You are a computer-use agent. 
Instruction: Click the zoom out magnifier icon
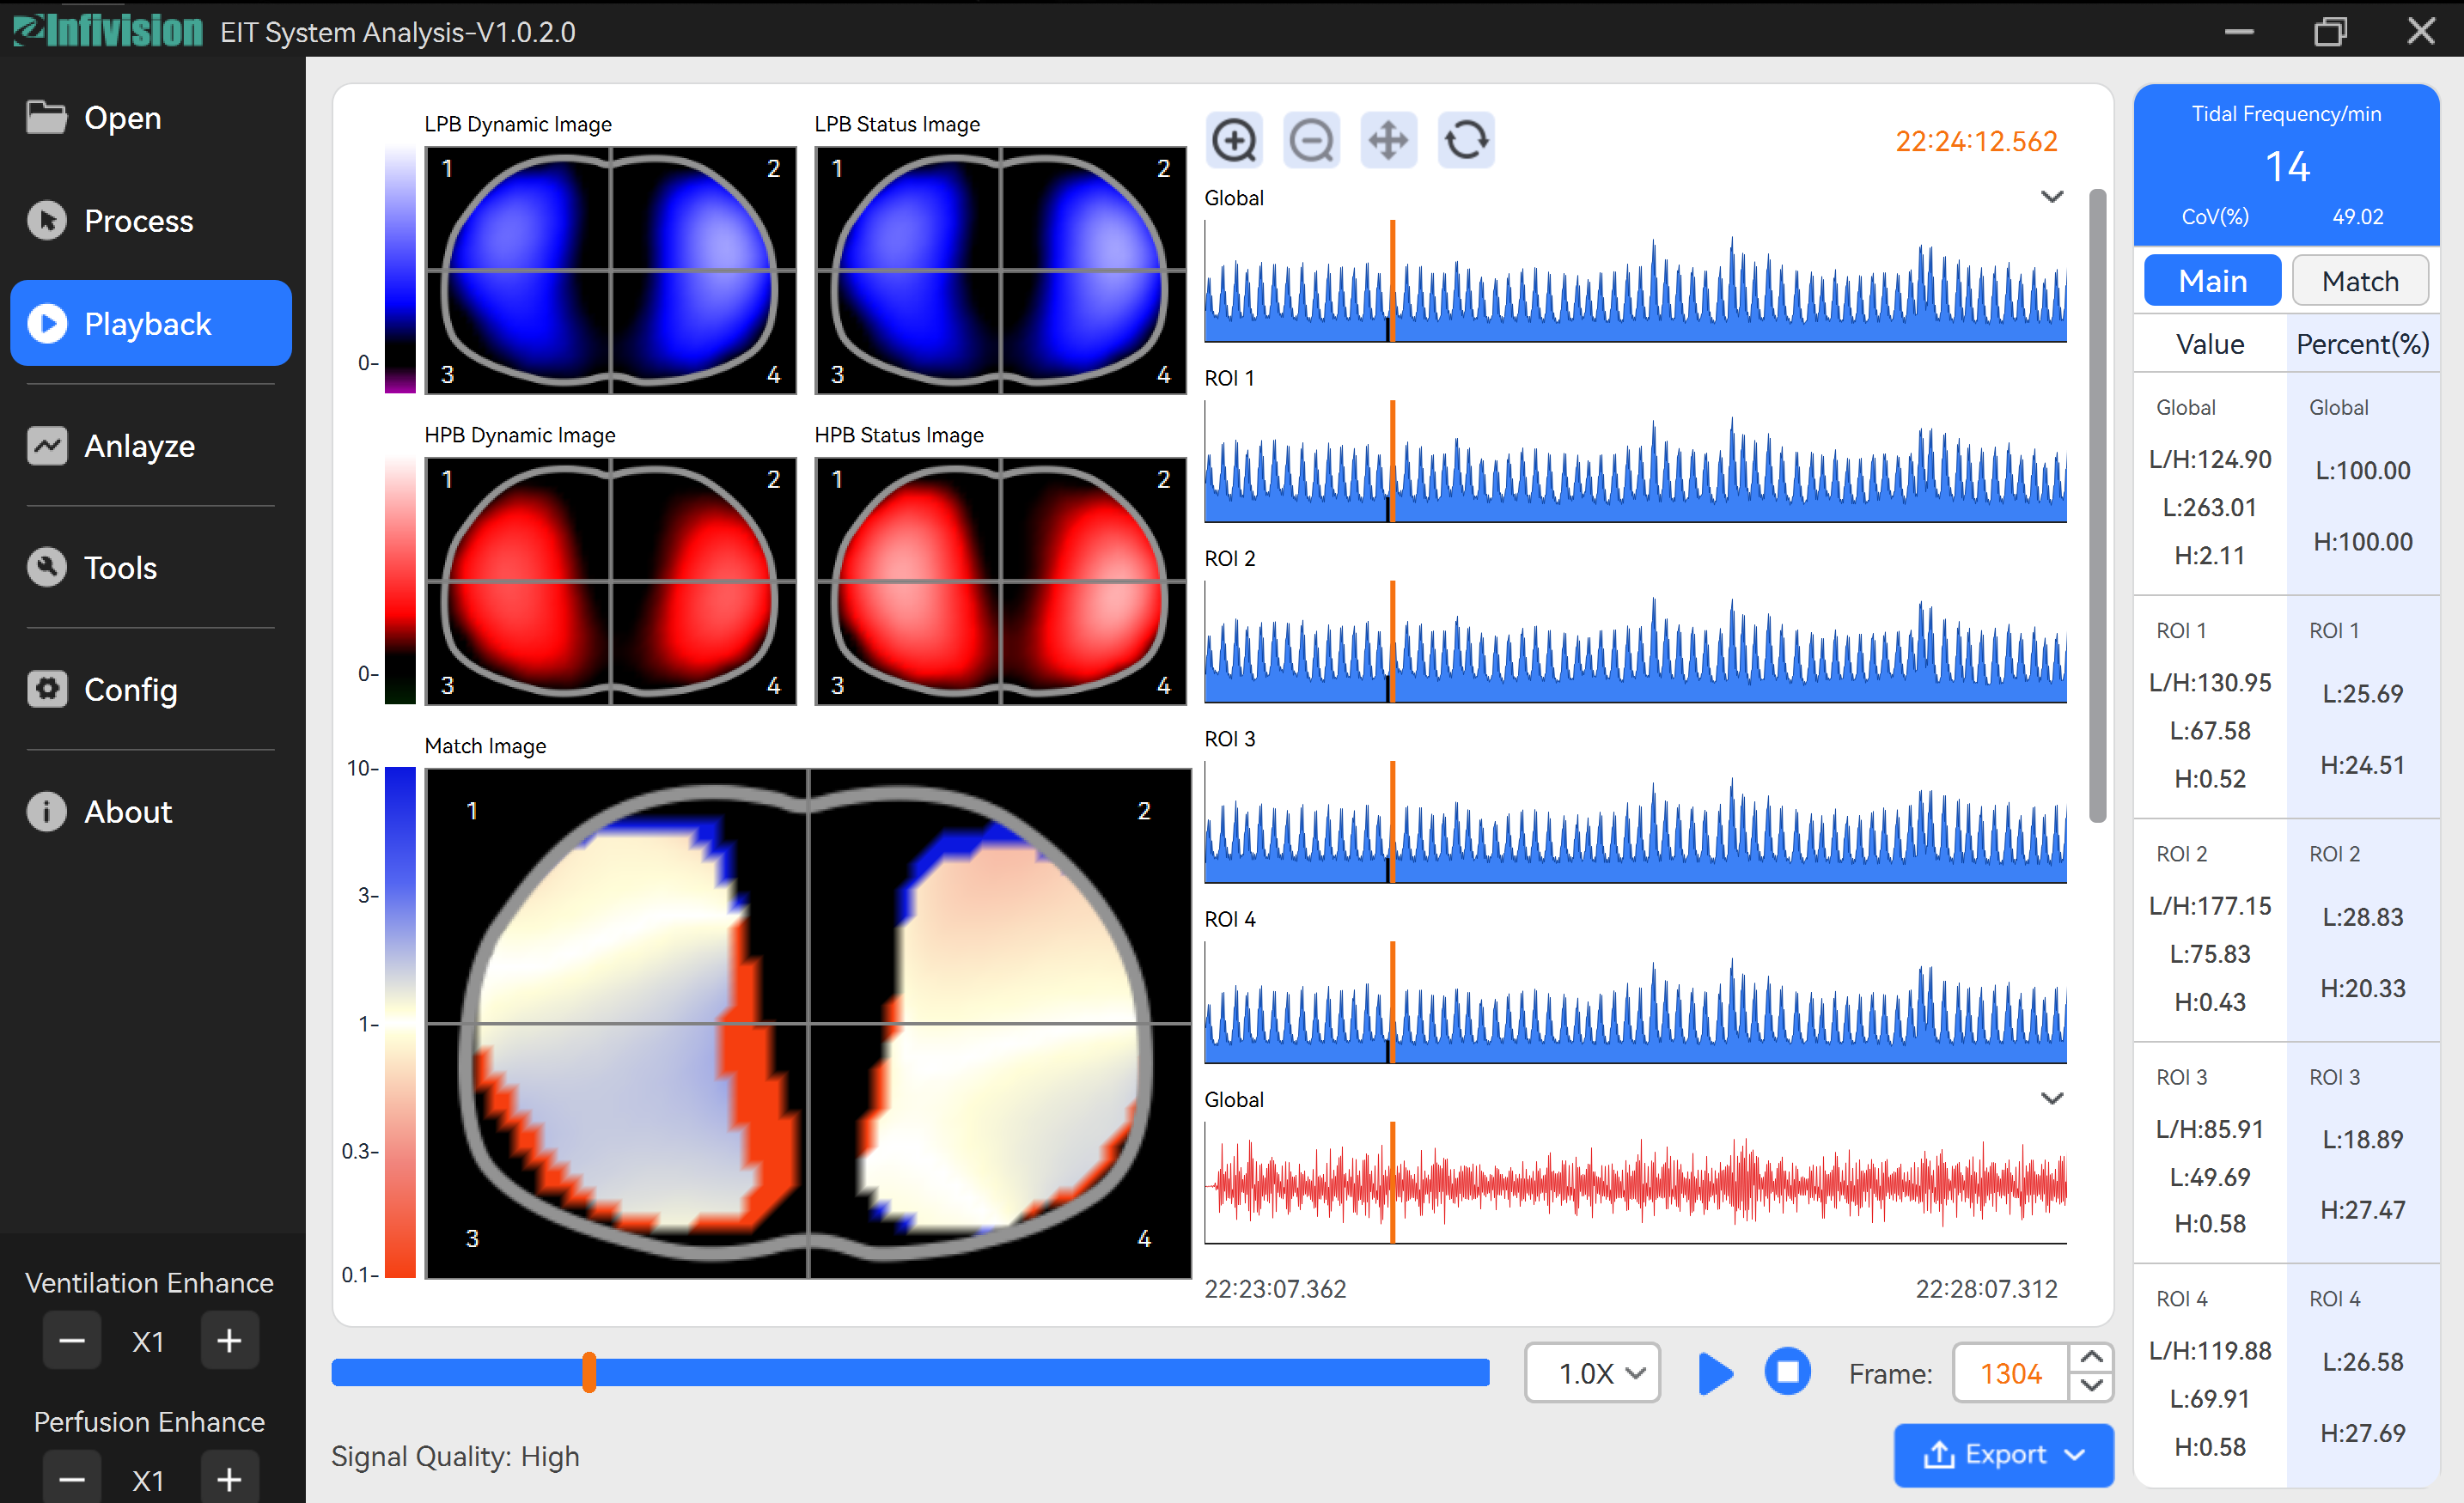pyautogui.click(x=1311, y=141)
